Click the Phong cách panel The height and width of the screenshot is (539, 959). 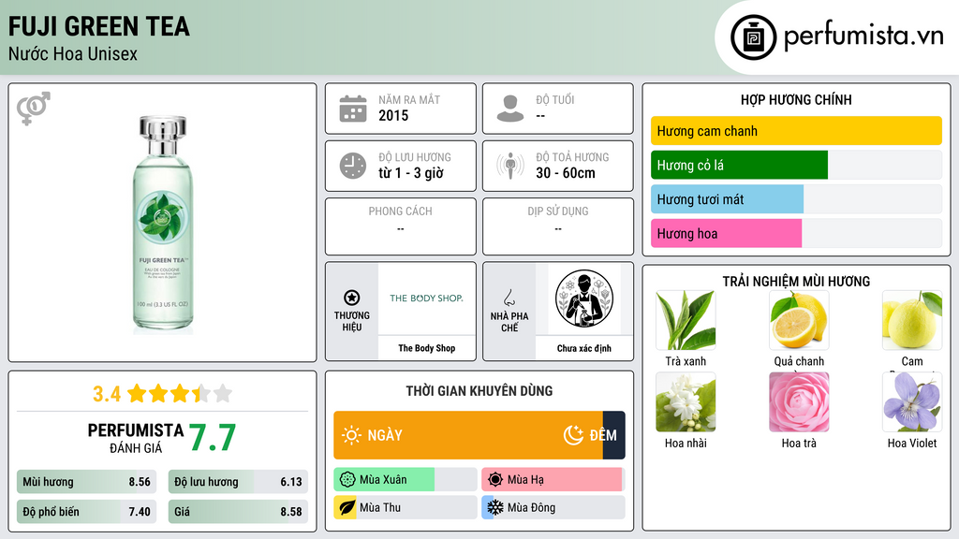[x=401, y=226]
